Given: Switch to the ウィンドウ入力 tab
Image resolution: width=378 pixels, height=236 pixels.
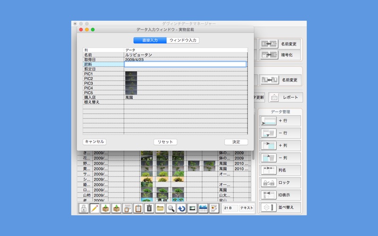Looking at the screenshot, I should 183,40.
